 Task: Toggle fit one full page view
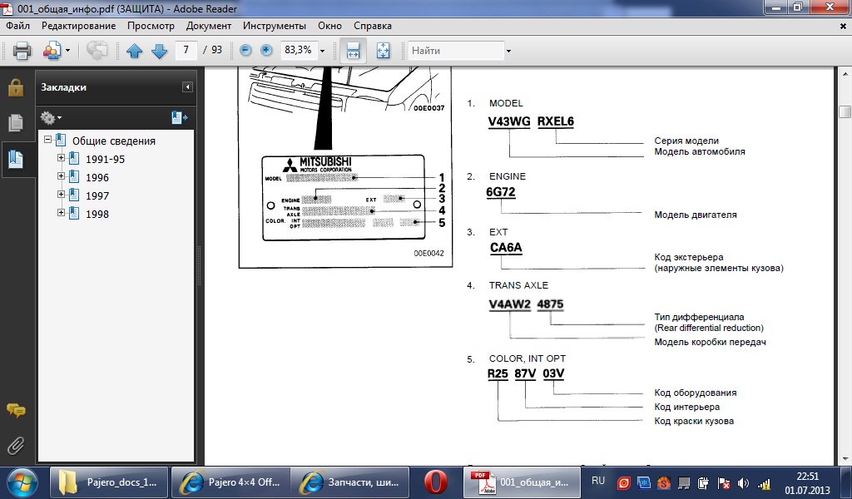(x=383, y=51)
